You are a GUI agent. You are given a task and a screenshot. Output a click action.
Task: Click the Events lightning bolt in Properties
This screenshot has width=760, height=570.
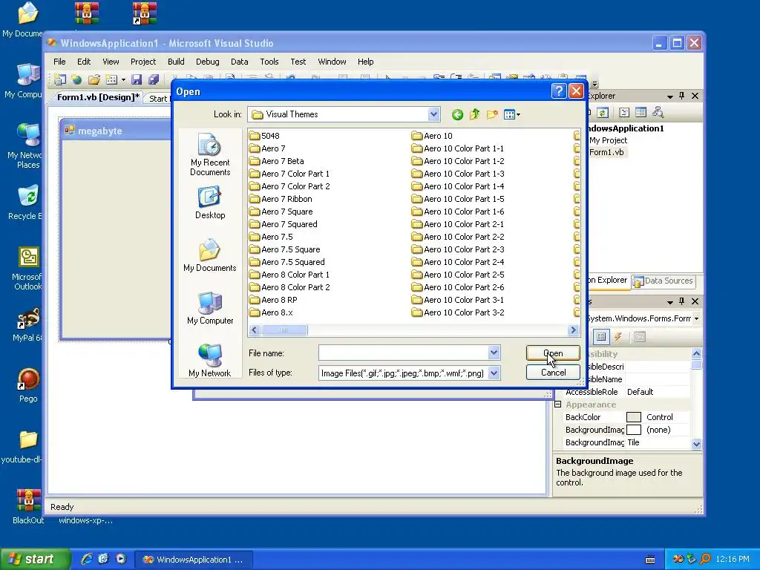618,337
